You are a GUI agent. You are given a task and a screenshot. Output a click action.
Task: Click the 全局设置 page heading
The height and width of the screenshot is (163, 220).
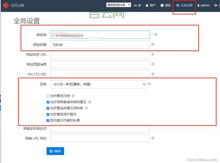pyautogui.click(x=27, y=21)
